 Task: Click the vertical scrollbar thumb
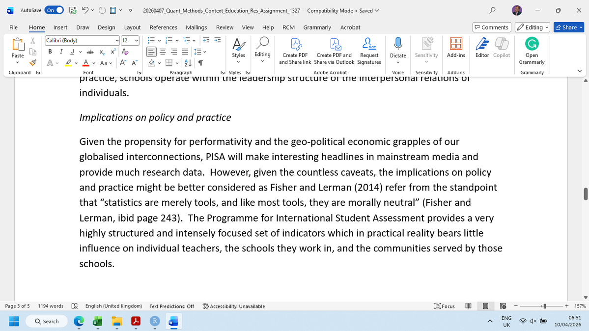[585, 194]
